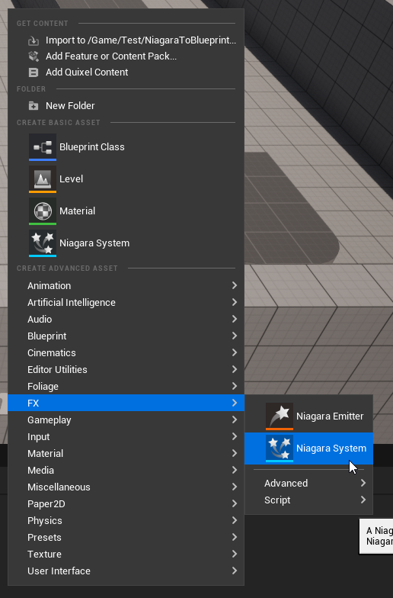Viewport: 393px width, 598px height.
Task: Click the chevron arrow beside Advanced
Action: pos(363,484)
